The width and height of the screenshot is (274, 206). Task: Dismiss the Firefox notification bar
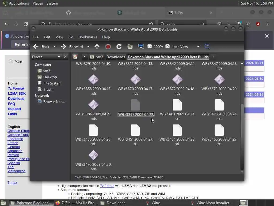coord(267,36)
